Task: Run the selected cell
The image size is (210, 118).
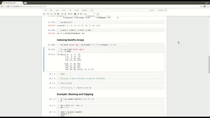Action: coord(71,14)
